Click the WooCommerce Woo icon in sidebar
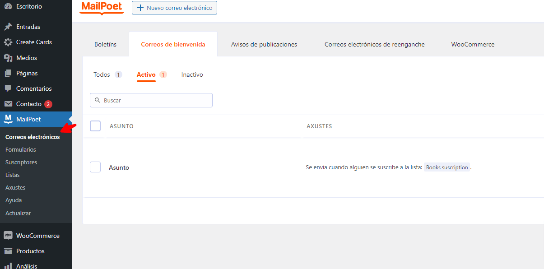This screenshot has height=269, width=544. (x=8, y=236)
